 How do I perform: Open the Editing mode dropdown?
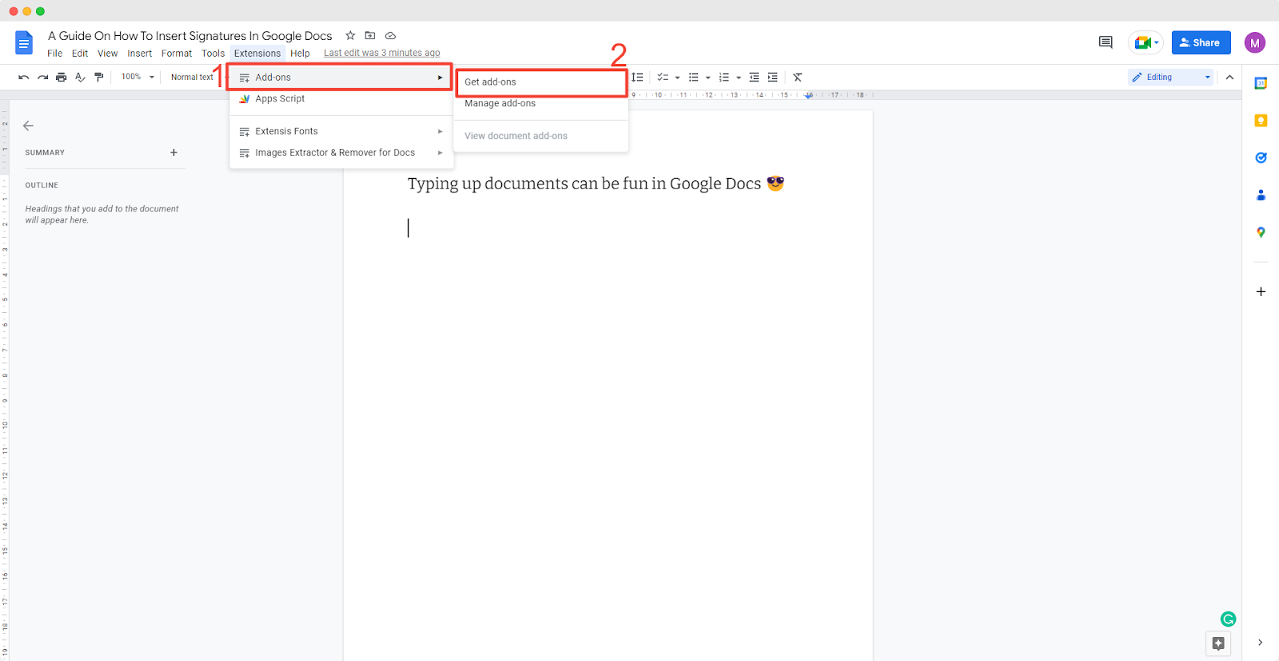pos(1171,77)
